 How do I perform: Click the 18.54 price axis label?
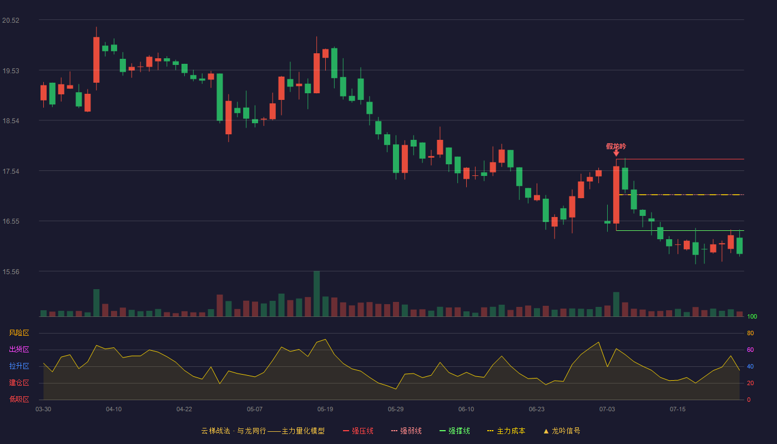click(x=11, y=121)
